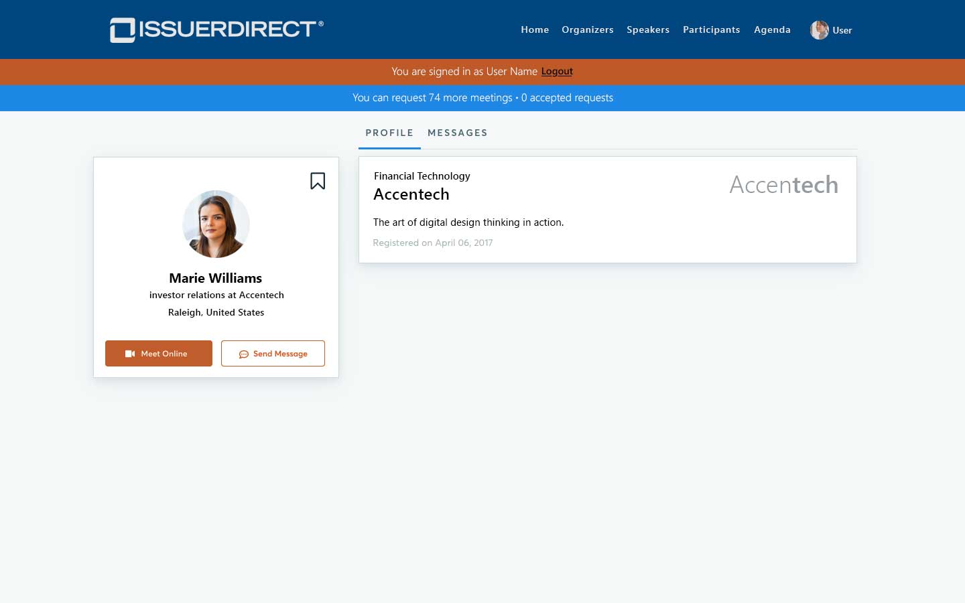The width and height of the screenshot is (965, 603).
Task: Click the video camera icon on Meet Online
Action: tap(130, 354)
